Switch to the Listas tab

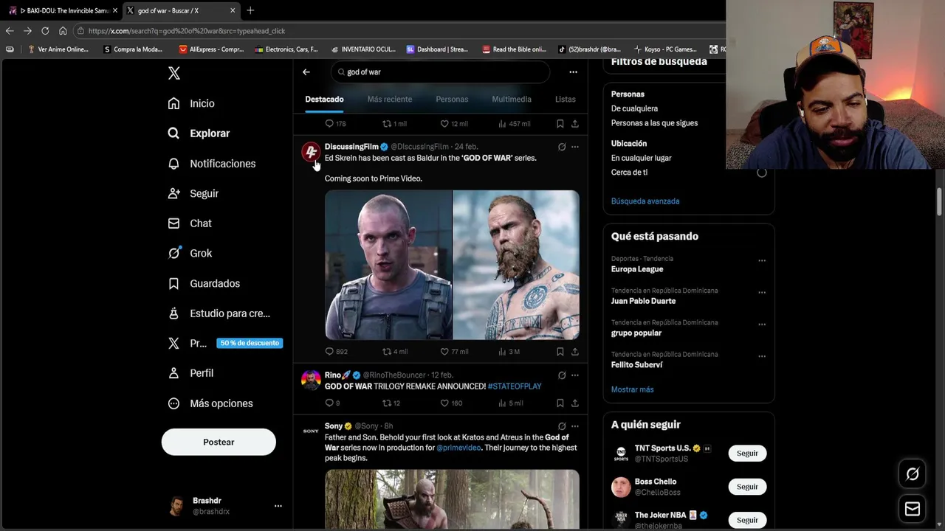tap(566, 99)
